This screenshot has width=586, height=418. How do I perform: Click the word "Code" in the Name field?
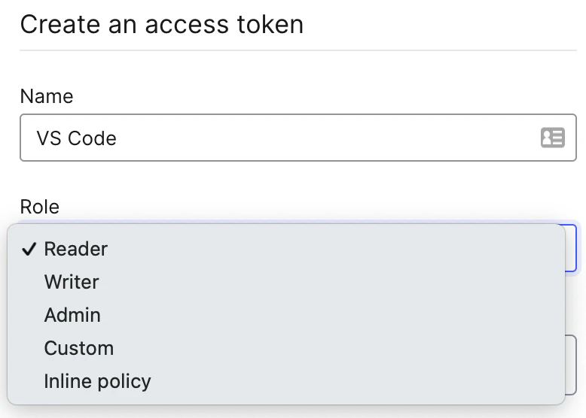92,138
